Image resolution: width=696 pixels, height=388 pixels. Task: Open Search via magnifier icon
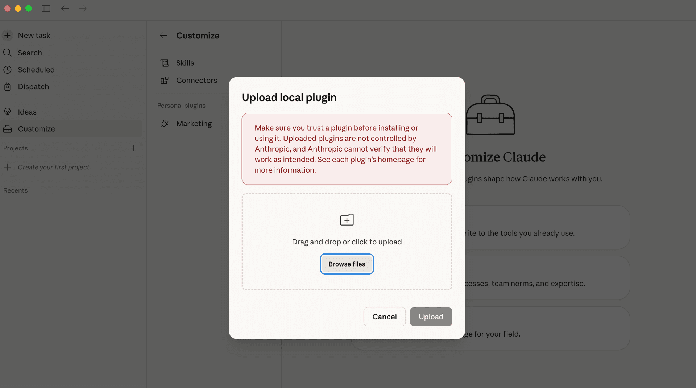point(7,53)
